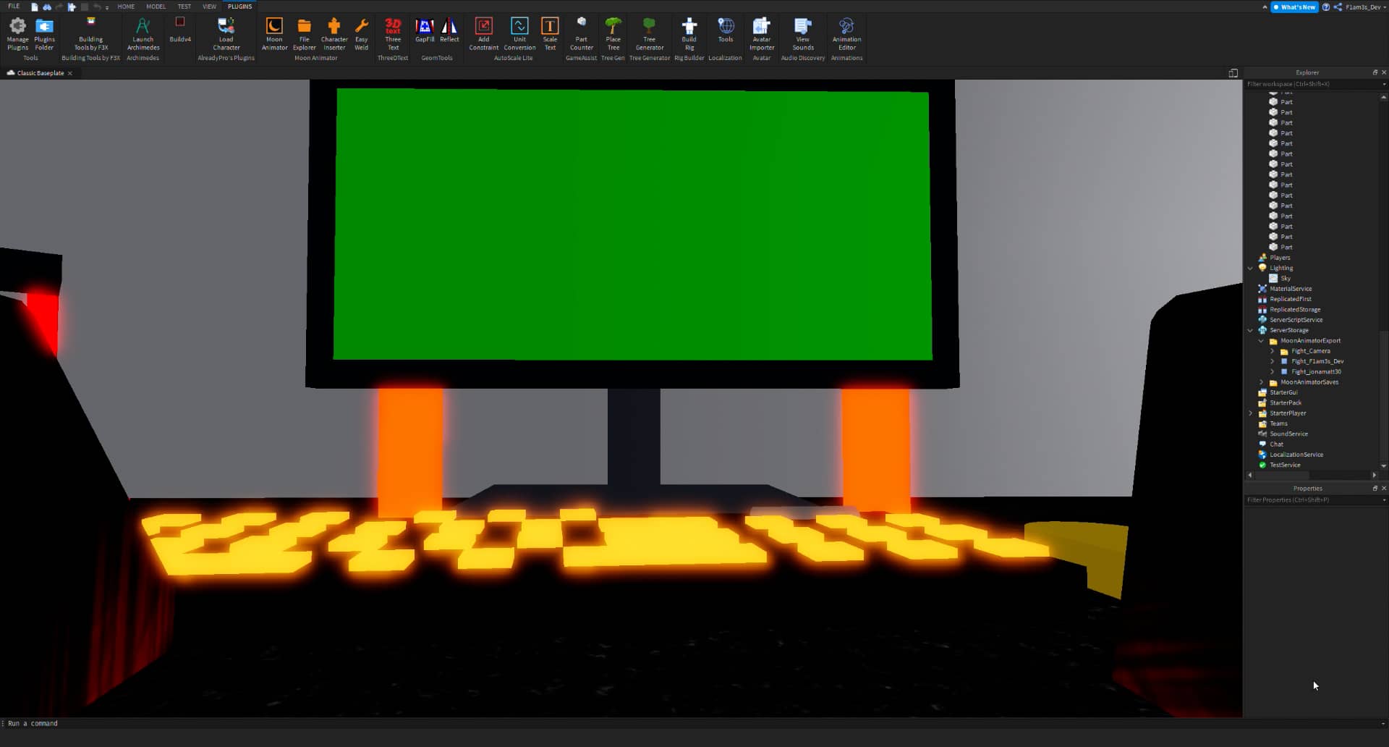Select the Sky object under Lighting
Viewport: 1389px width, 747px height.
[1286, 278]
